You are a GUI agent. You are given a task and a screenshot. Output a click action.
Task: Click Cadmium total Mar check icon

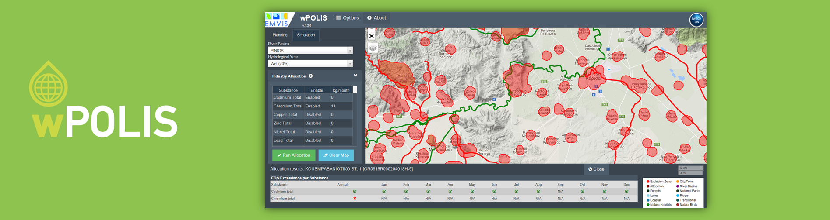point(428,192)
